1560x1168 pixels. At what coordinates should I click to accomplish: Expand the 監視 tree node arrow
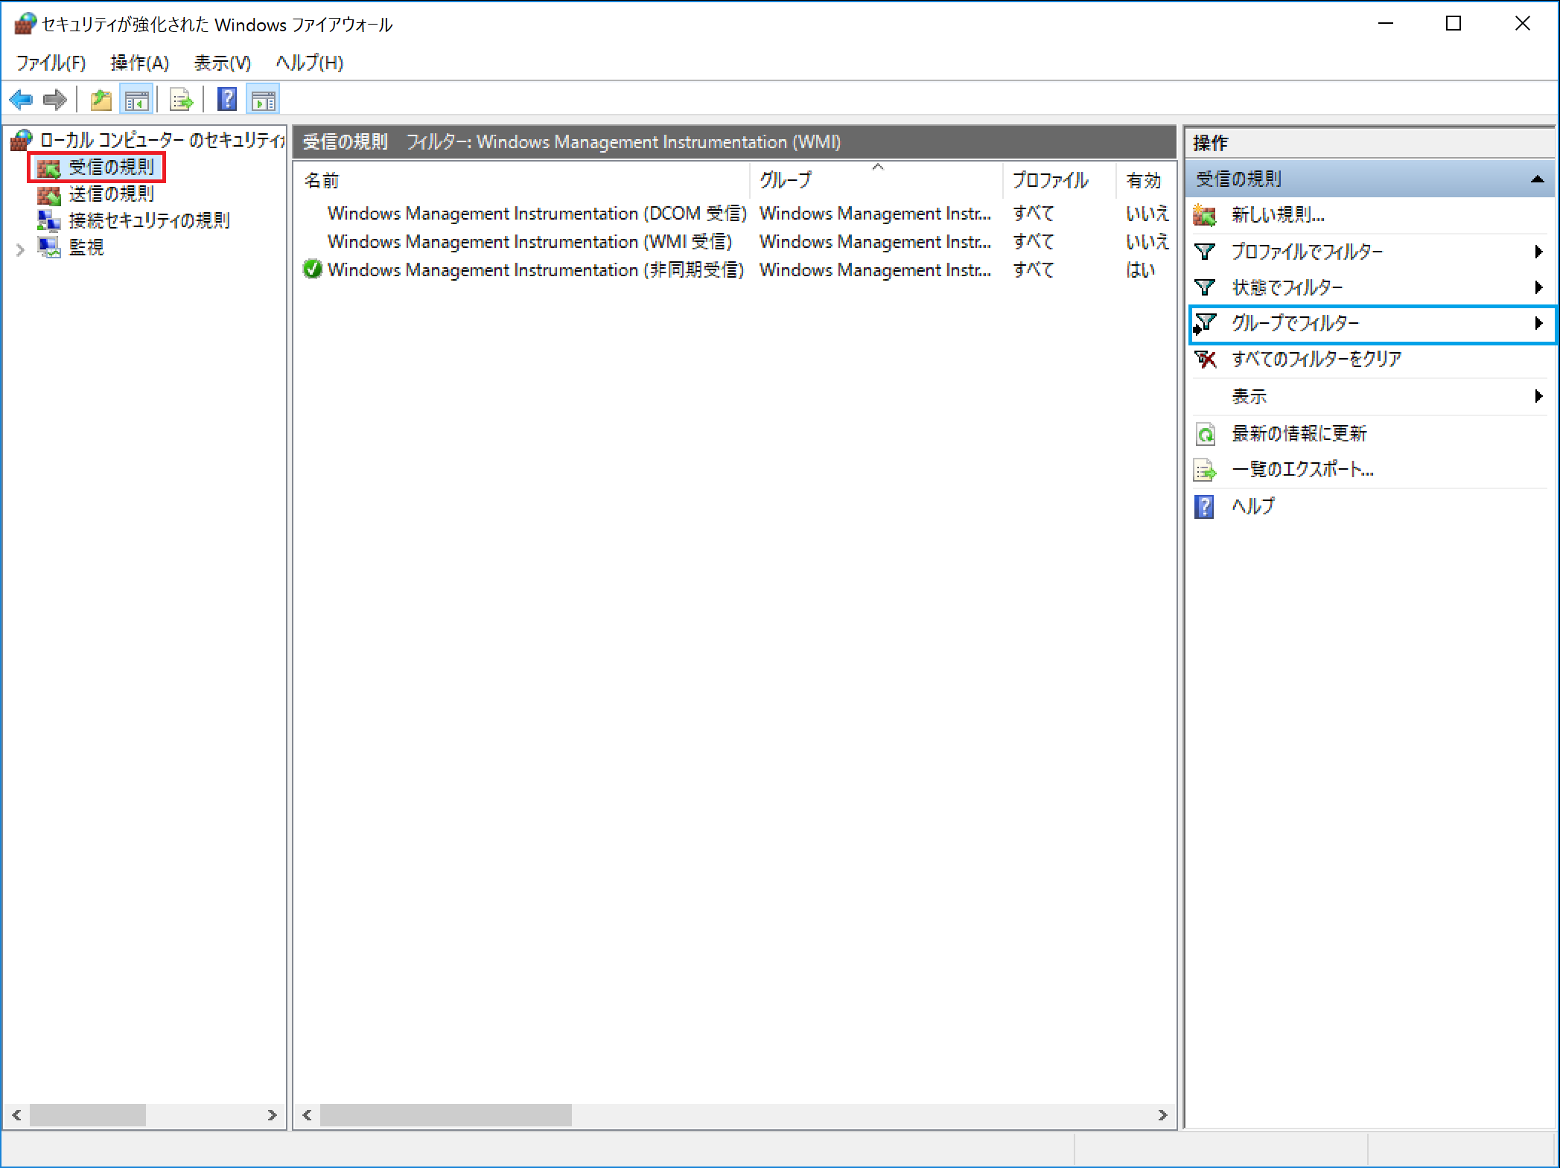click(x=20, y=249)
